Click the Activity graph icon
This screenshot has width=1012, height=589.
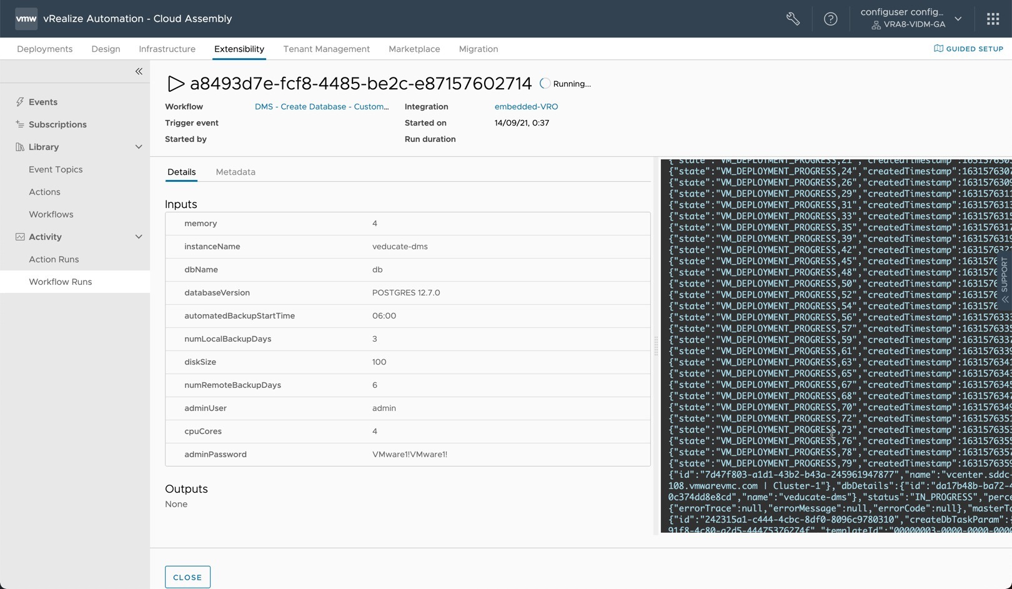click(x=20, y=236)
